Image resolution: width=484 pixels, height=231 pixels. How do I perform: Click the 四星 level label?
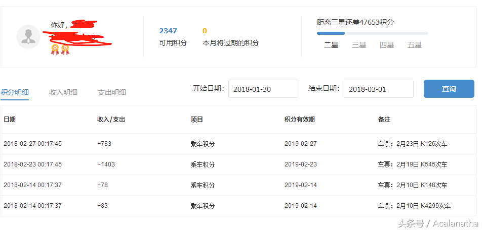coord(387,45)
